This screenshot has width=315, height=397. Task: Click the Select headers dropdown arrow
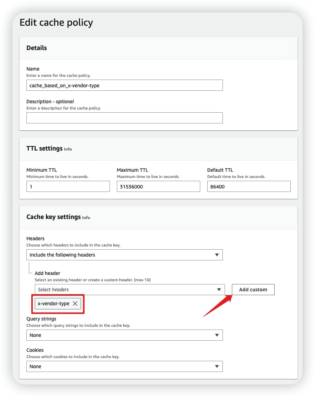[219, 289]
